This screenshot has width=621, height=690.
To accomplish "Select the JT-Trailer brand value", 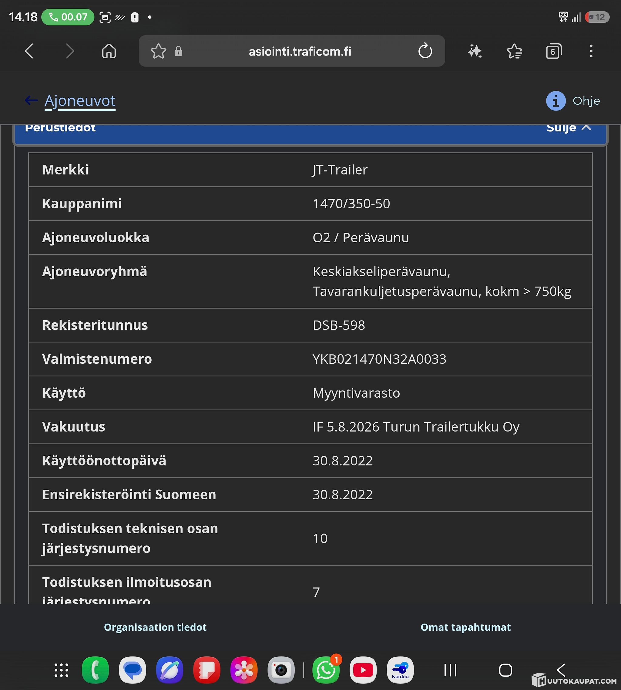I will 340,170.
